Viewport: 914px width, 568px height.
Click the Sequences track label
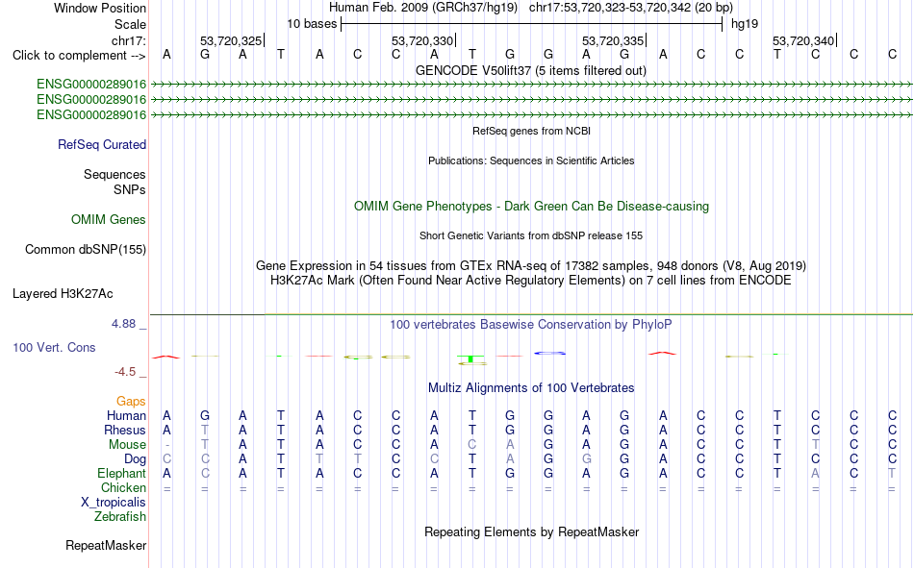(114, 174)
